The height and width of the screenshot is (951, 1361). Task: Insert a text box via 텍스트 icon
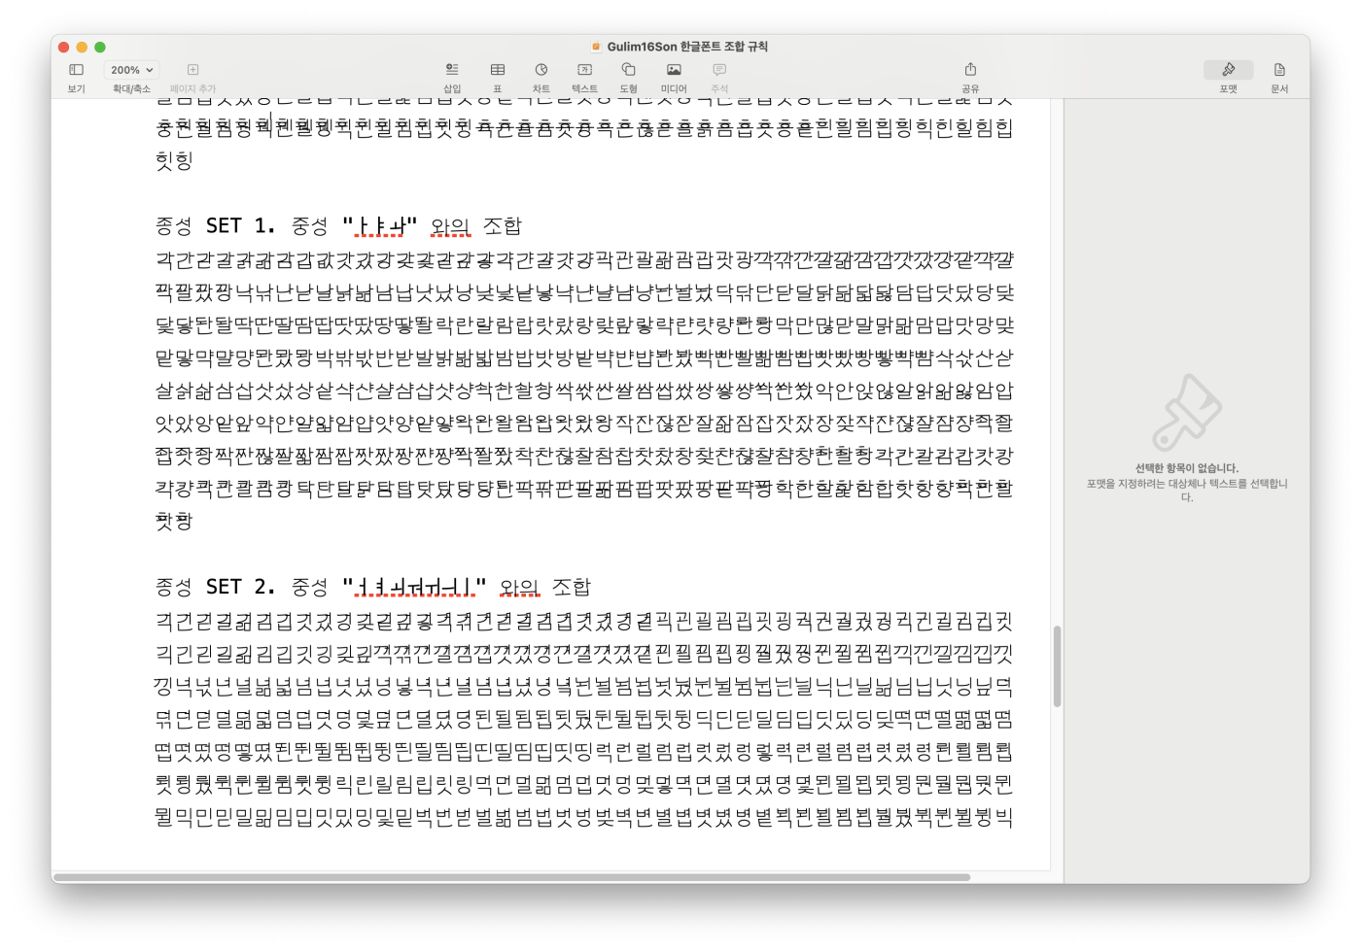pos(584,70)
